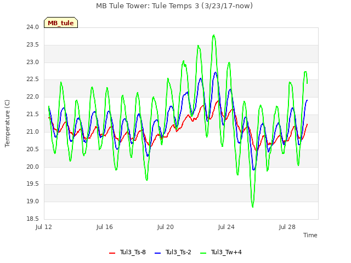Image resolution: width=351 pixels, height=263 pixels.
Task: Click the blue Tul3_Ts-2 legend swatch
Action: pos(158,253)
